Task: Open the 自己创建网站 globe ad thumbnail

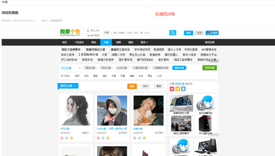Action: pyautogui.click(x=206, y=103)
